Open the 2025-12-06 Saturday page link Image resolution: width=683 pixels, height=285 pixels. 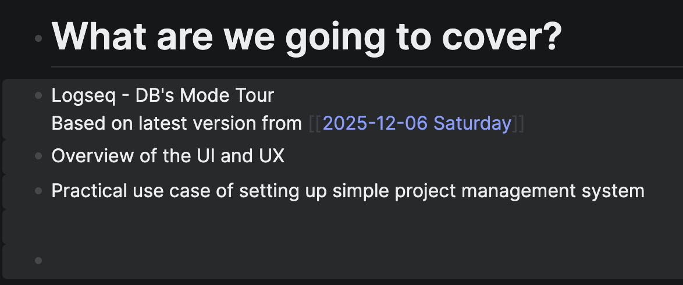point(417,123)
